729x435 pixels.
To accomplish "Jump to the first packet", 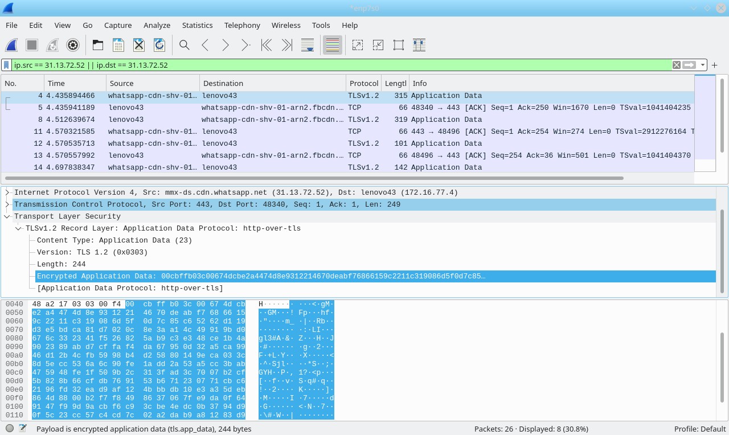I will [267, 45].
